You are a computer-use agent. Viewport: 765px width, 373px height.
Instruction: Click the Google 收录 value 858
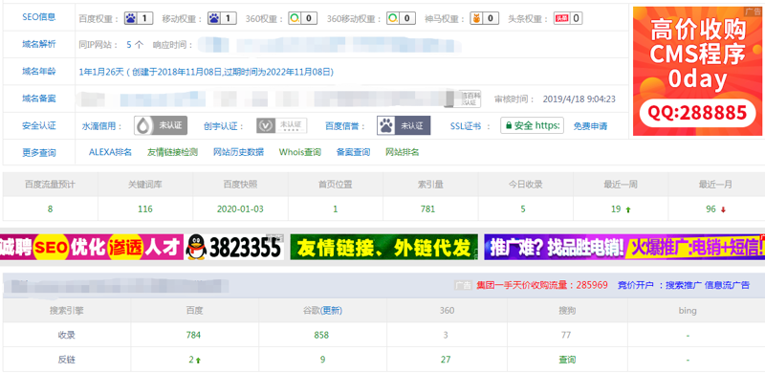click(321, 336)
